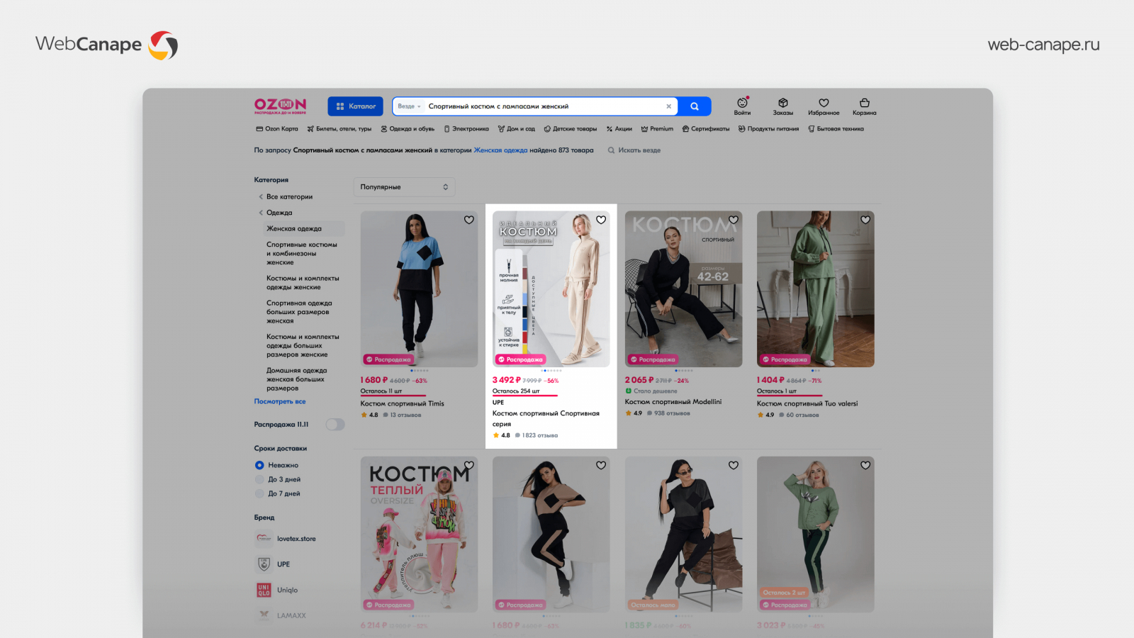Favorite the pink КОСТЮМ ТЕПЛЫЙ oversize suit

[468, 465]
